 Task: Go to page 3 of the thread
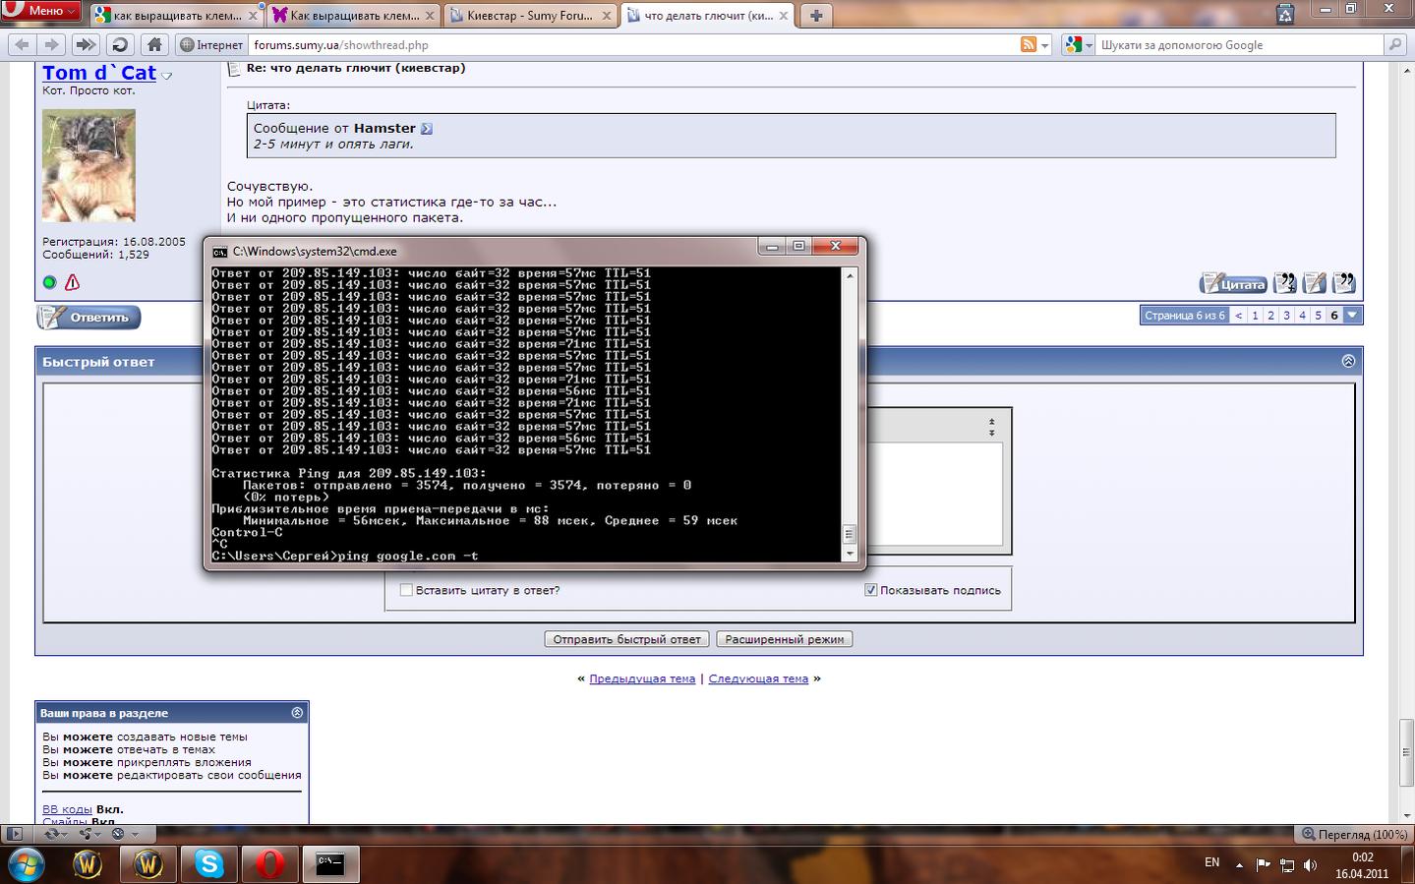(x=1286, y=315)
